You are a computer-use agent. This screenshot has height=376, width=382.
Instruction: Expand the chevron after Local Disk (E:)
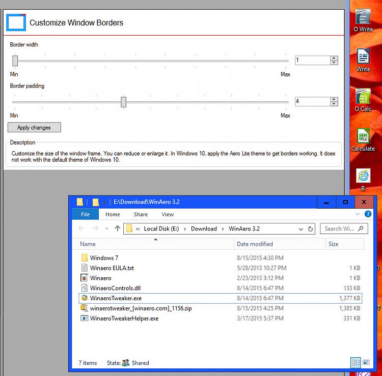pos(185,229)
